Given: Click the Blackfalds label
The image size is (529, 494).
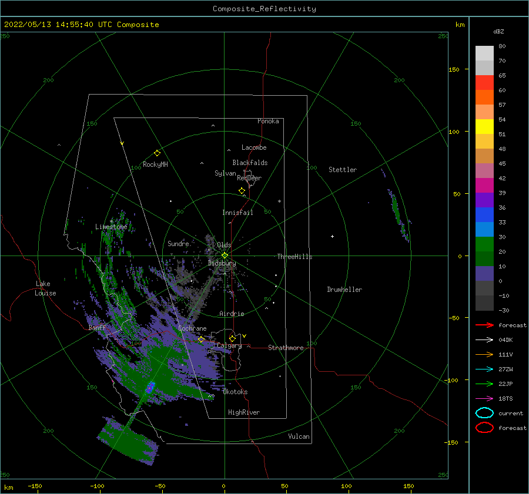Looking at the screenshot, I should [250, 163].
